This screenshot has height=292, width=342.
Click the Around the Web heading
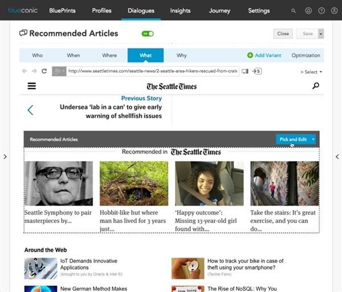46,250
